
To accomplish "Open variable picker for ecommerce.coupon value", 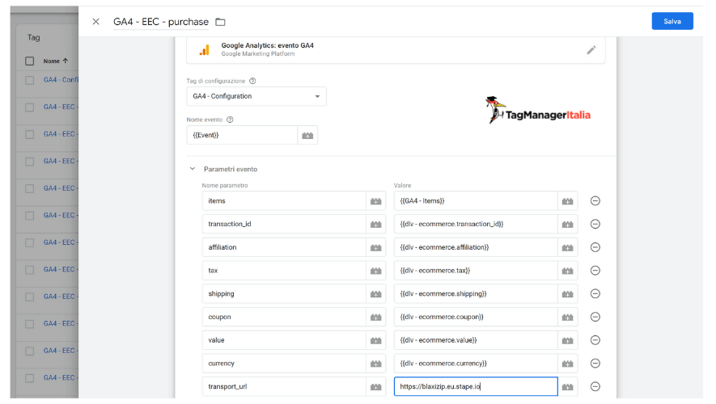I will pos(568,318).
